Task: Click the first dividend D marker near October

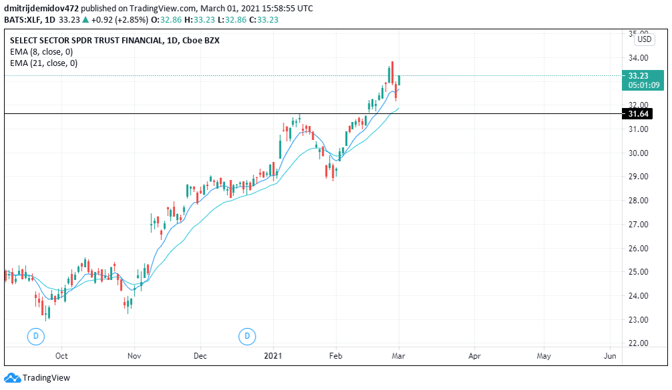Action: pyautogui.click(x=35, y=336)
